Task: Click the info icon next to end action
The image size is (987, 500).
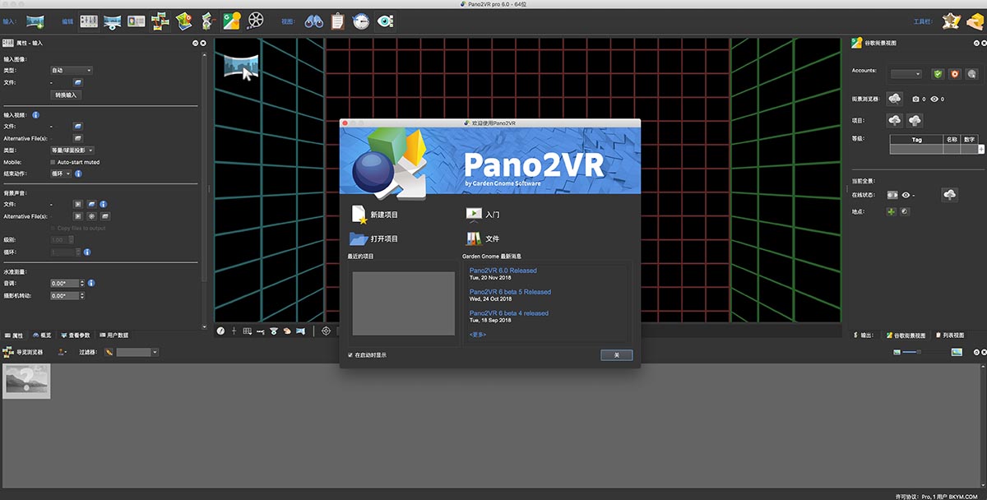Action: pyautogui.click(x=78, y=174)
